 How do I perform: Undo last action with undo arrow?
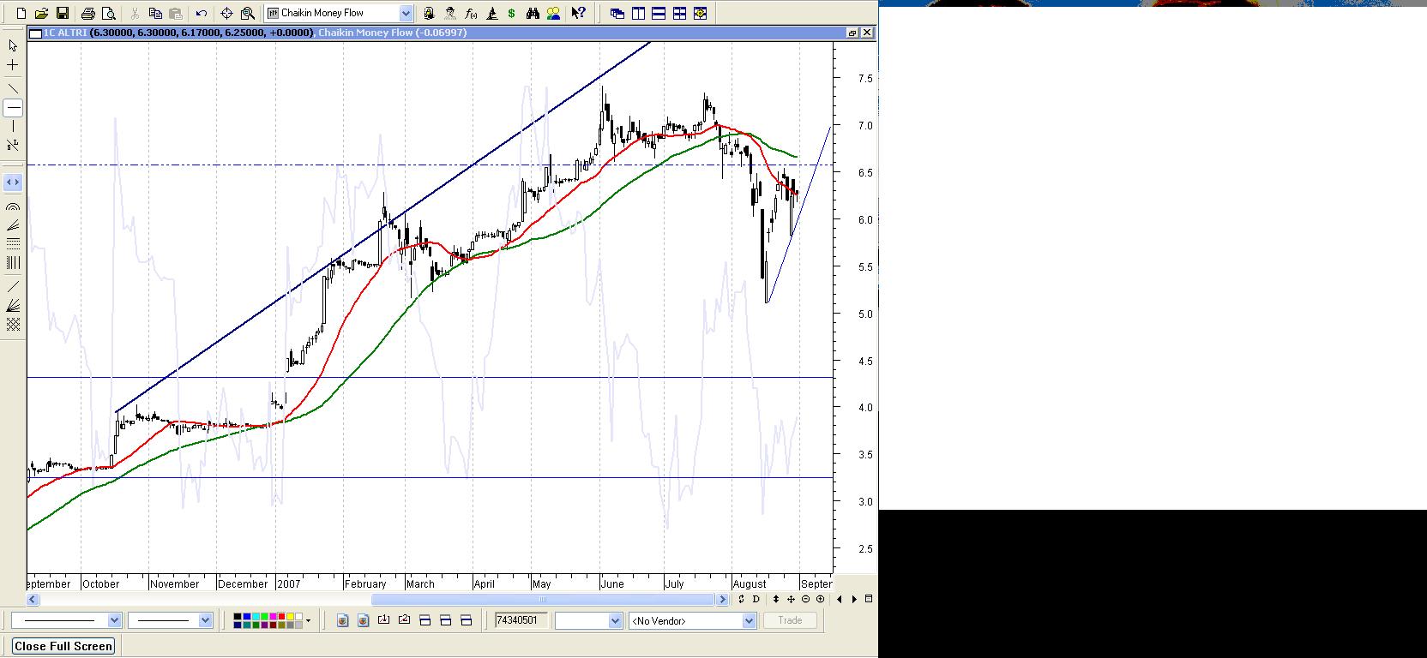(202, 13)
